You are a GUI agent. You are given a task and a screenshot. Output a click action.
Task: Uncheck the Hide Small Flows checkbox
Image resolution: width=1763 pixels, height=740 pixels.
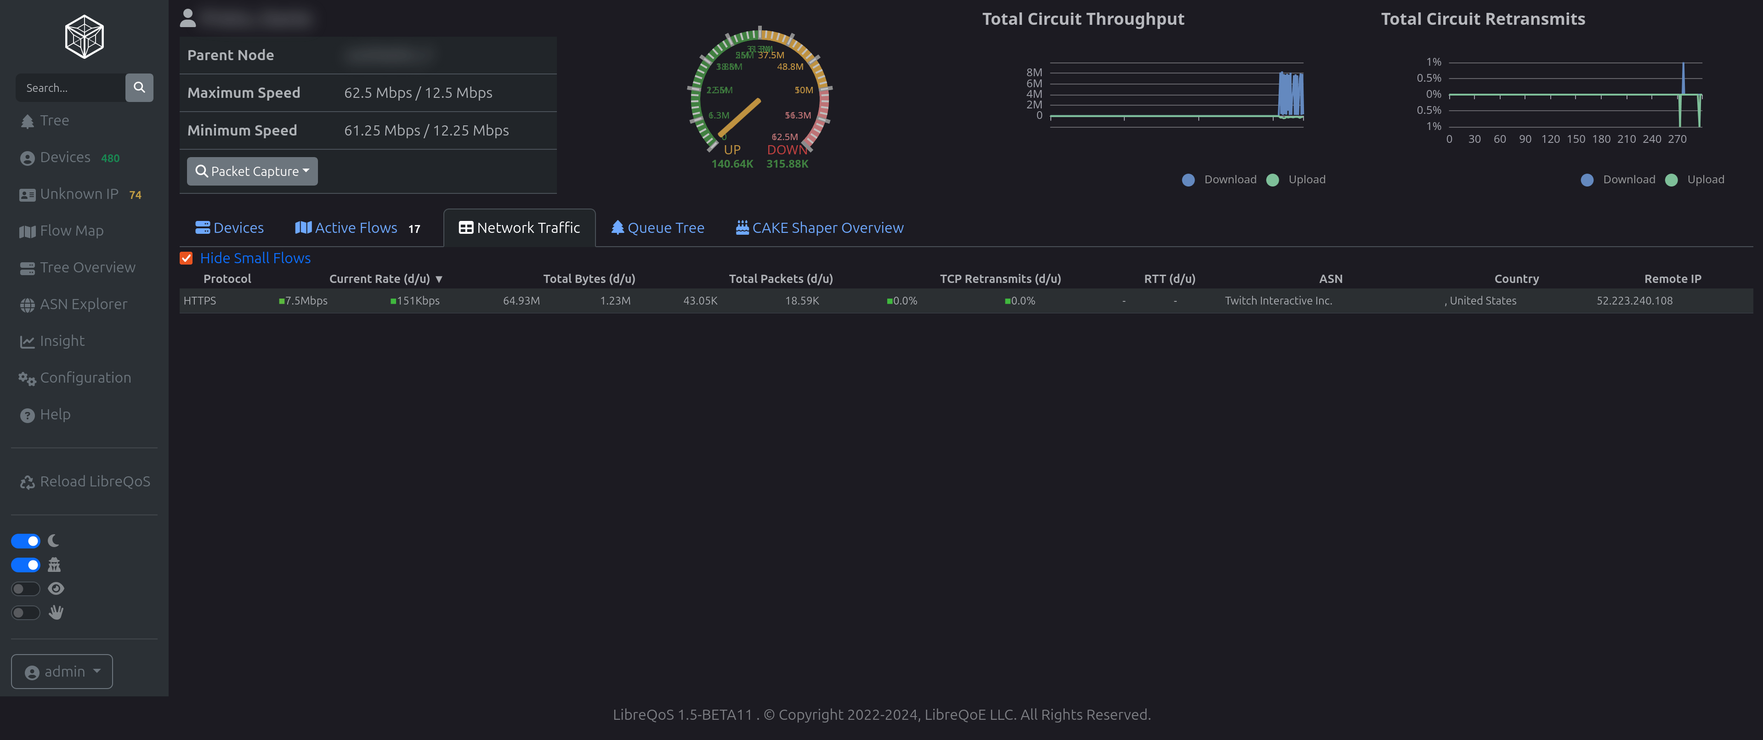pos(186,258)
